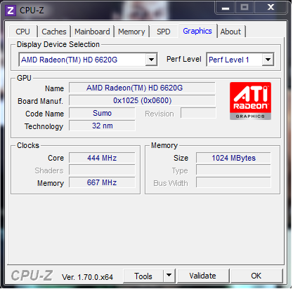Click the Board Manuf. value 0x1025 (0x0600)
Image resolution: width=293 pixels, height=289 pixels.
[x=142, y=100]
